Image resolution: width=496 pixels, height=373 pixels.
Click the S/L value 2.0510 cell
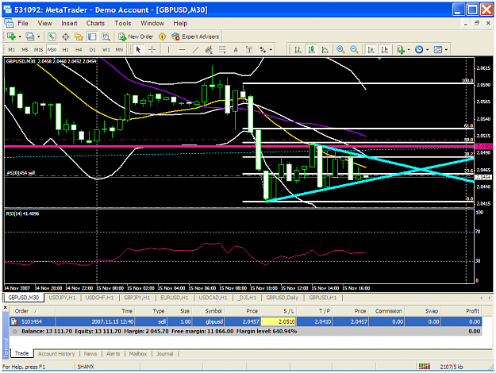pos(279,321)
